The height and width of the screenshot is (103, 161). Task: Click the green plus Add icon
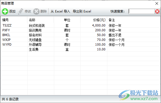5,11
